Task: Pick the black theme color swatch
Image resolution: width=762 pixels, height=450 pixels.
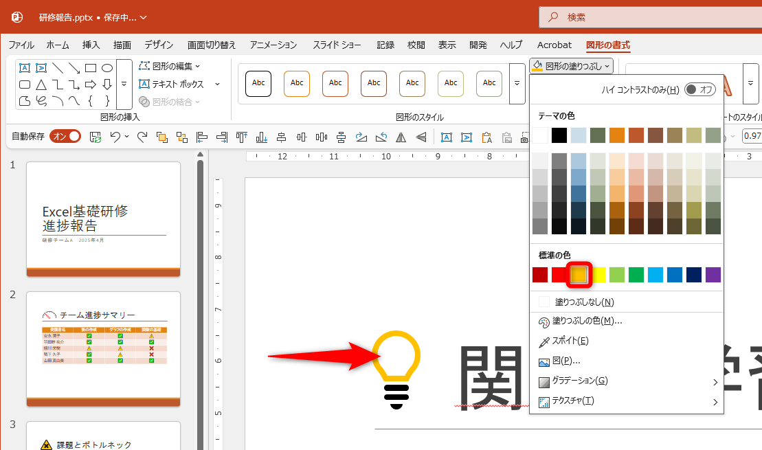Action: point(559,135)
